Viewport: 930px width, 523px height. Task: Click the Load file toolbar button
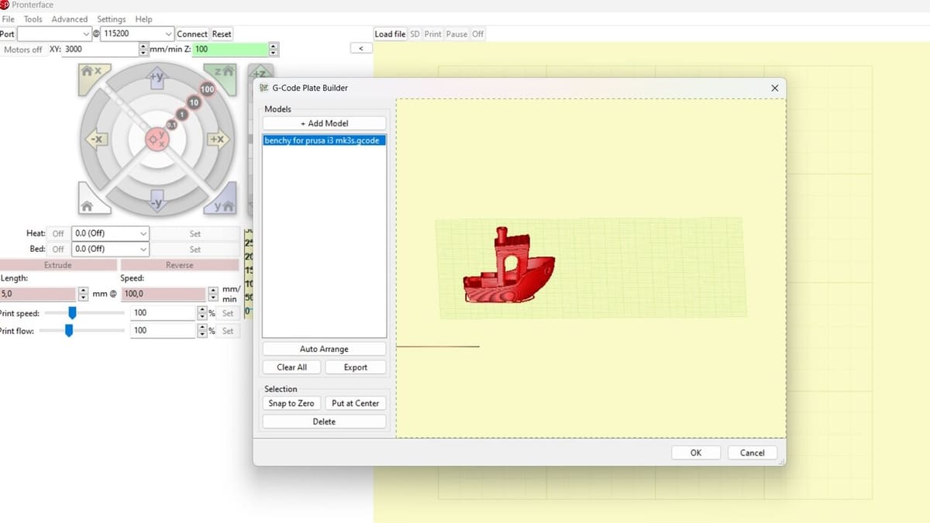(x=390, y=34)
